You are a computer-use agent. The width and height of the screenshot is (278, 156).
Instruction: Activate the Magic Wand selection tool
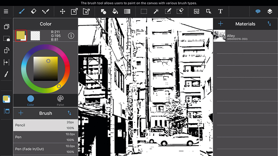[156, 11]
